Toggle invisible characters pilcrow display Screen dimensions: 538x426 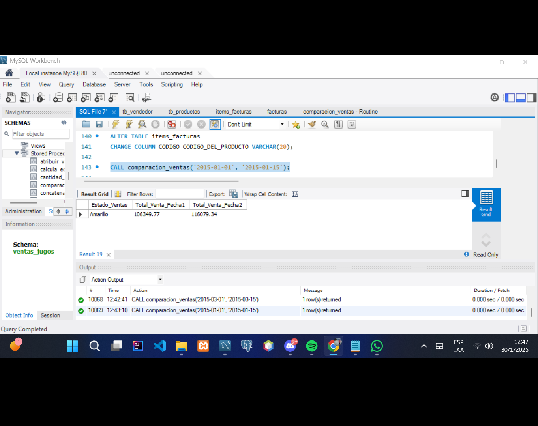coord(338,124)
